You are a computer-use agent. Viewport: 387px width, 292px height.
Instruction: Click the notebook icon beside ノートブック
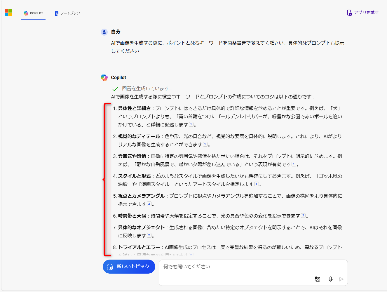point(56,13)
